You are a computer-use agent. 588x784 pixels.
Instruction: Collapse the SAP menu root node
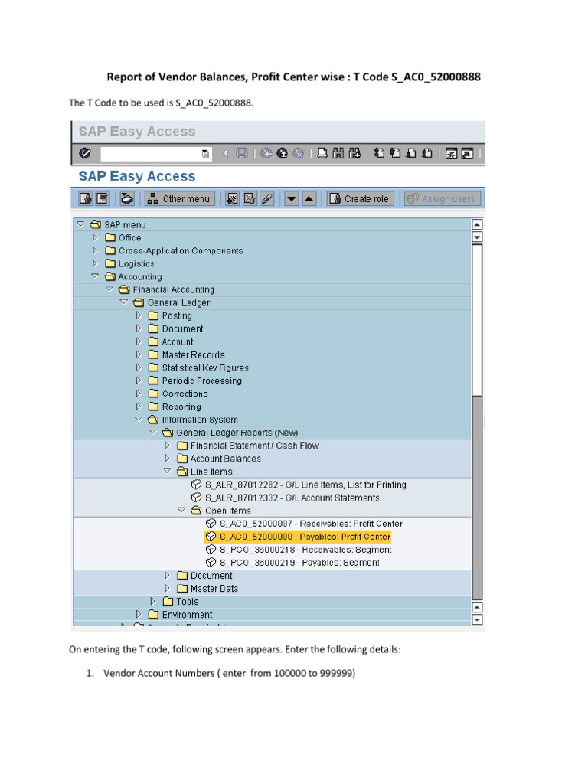click(80, 224)
